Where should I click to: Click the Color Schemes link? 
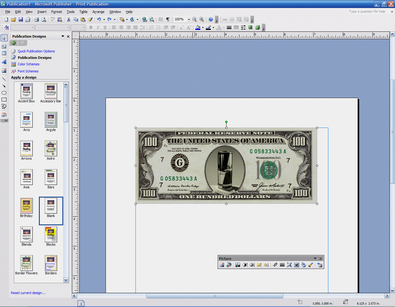click(x=28, y=64)
